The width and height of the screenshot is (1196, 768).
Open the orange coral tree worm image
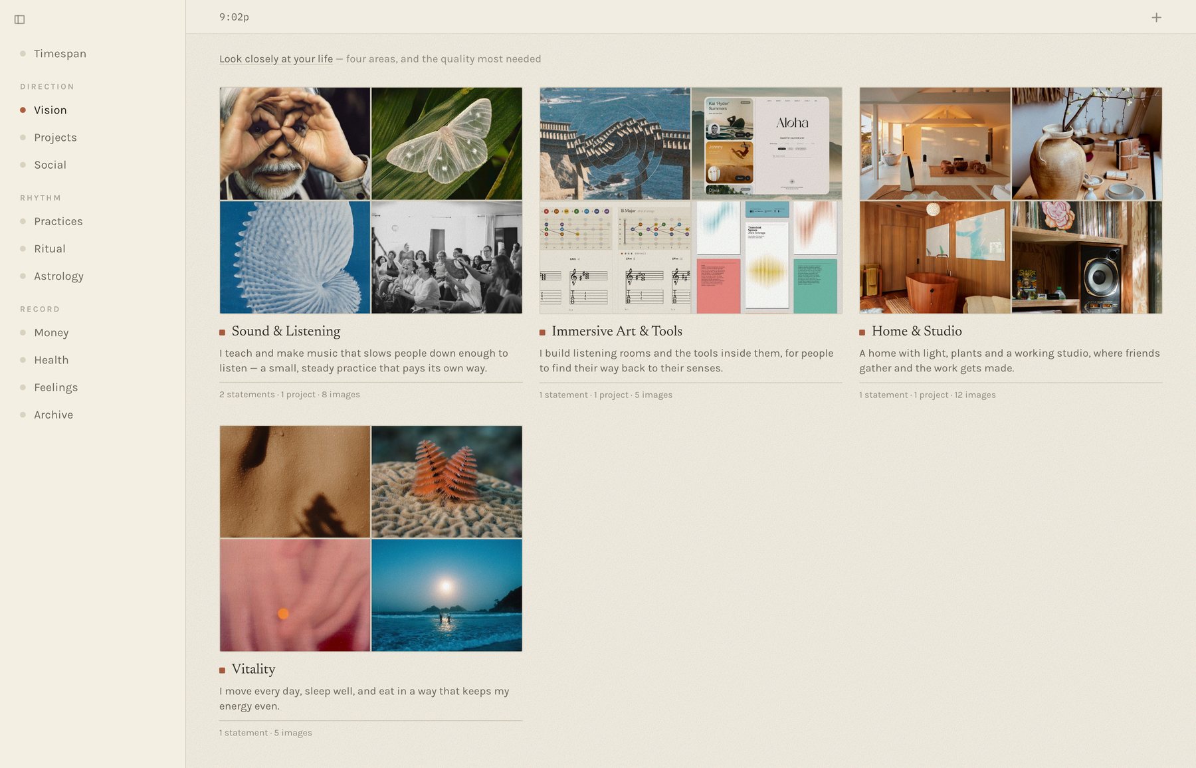[447, 482]
